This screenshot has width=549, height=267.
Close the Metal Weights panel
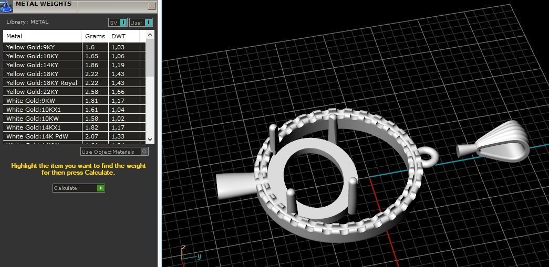coord(152,6)
